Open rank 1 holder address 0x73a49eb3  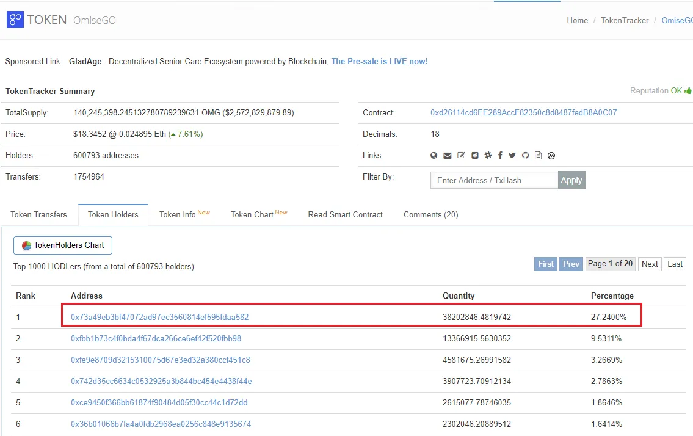[159, 317]
